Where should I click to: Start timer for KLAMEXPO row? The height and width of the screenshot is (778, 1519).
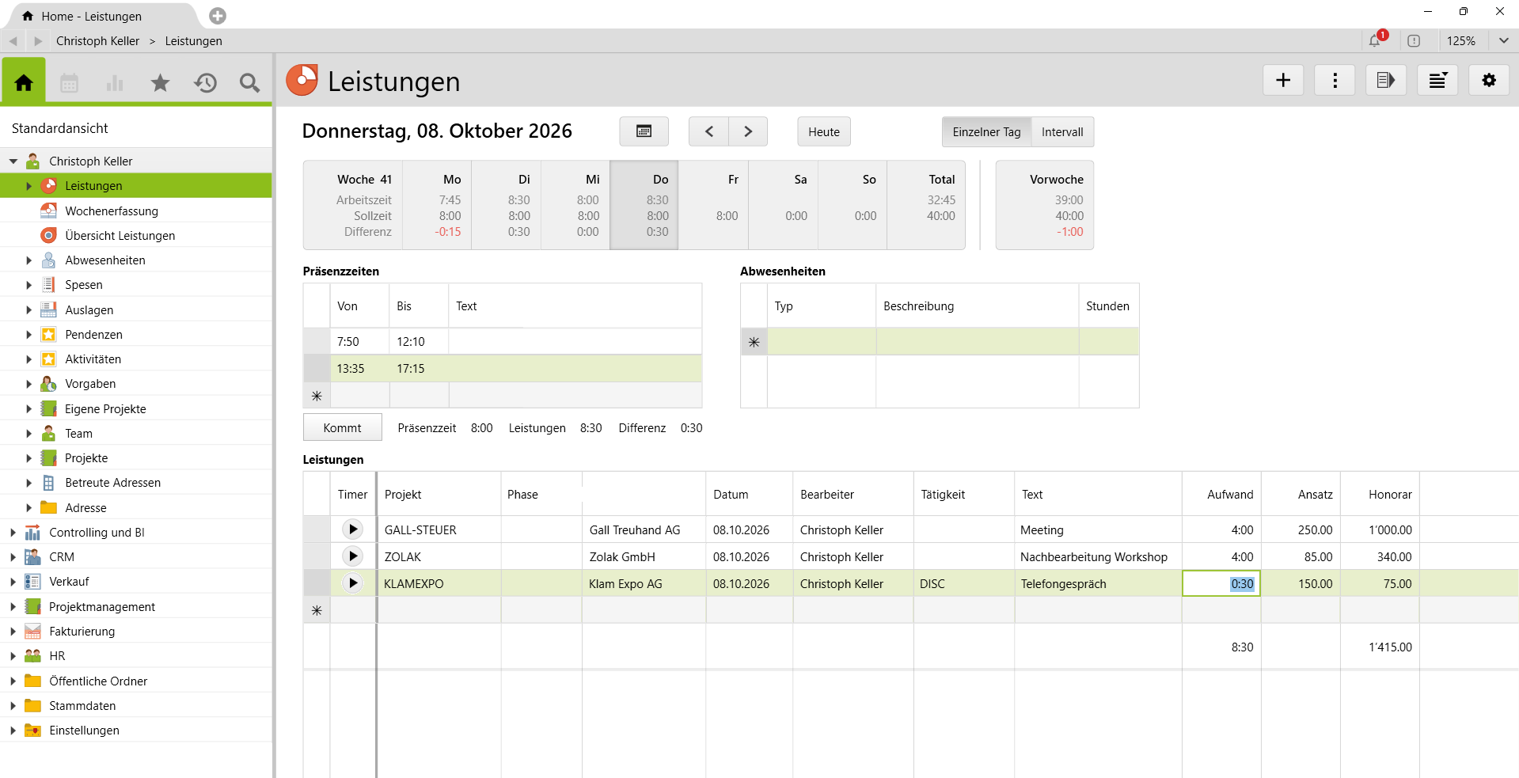tap(353, 583)
